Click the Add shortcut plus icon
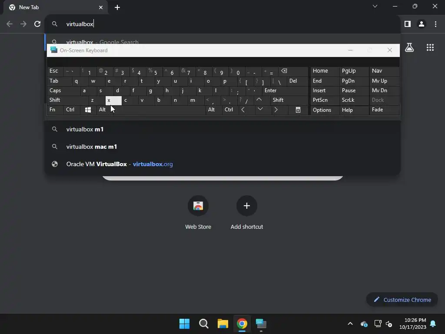Image resolution: width=445 pixels, height=334 pixels. [x=247, y=206]
